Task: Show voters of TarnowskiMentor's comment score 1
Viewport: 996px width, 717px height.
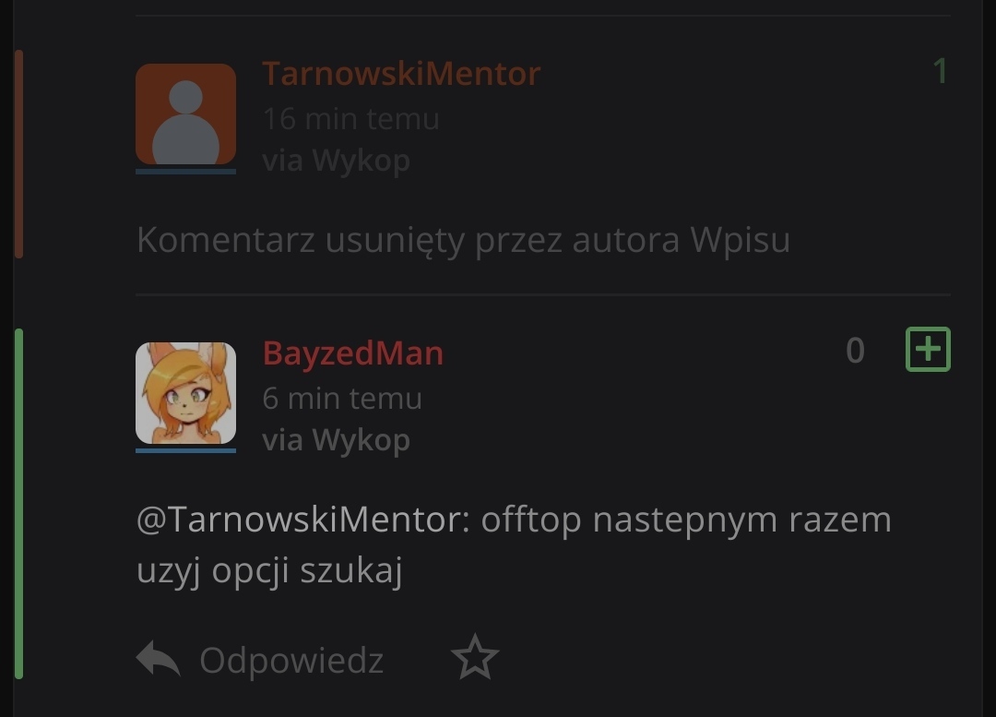Action: [x=940, y=70]
